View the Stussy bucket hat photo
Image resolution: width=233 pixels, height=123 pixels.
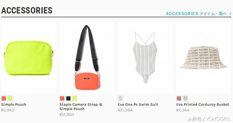click(204, 58)
